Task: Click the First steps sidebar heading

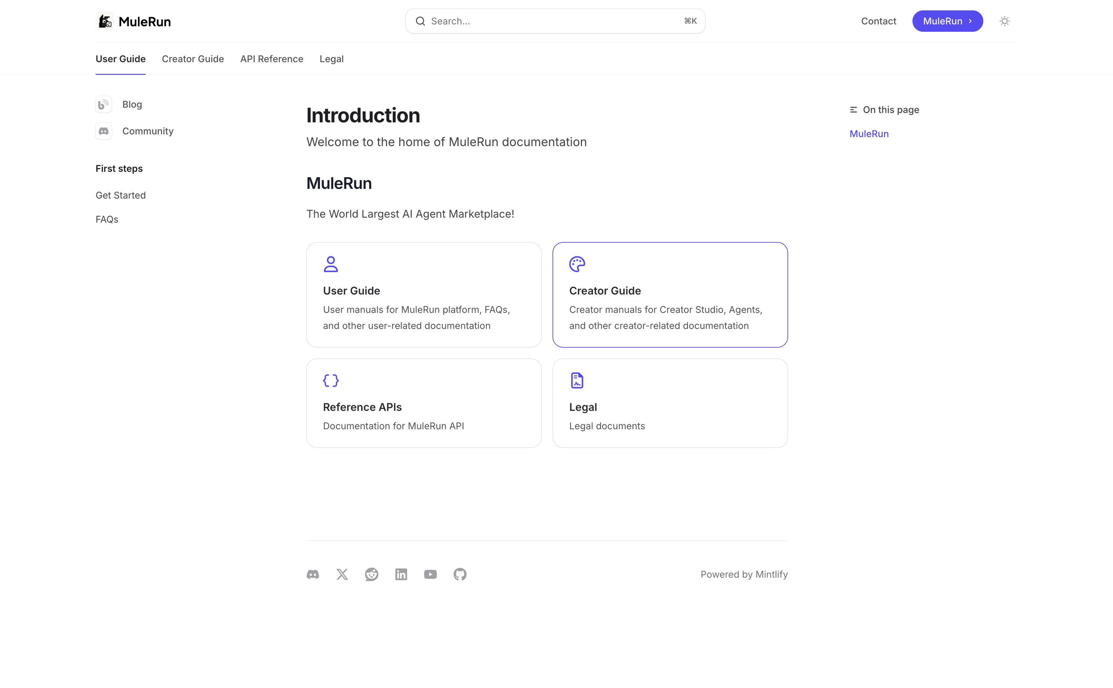Action: click(119, 168)
